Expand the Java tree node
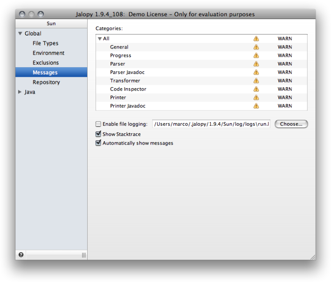 [x=20, y=92]
